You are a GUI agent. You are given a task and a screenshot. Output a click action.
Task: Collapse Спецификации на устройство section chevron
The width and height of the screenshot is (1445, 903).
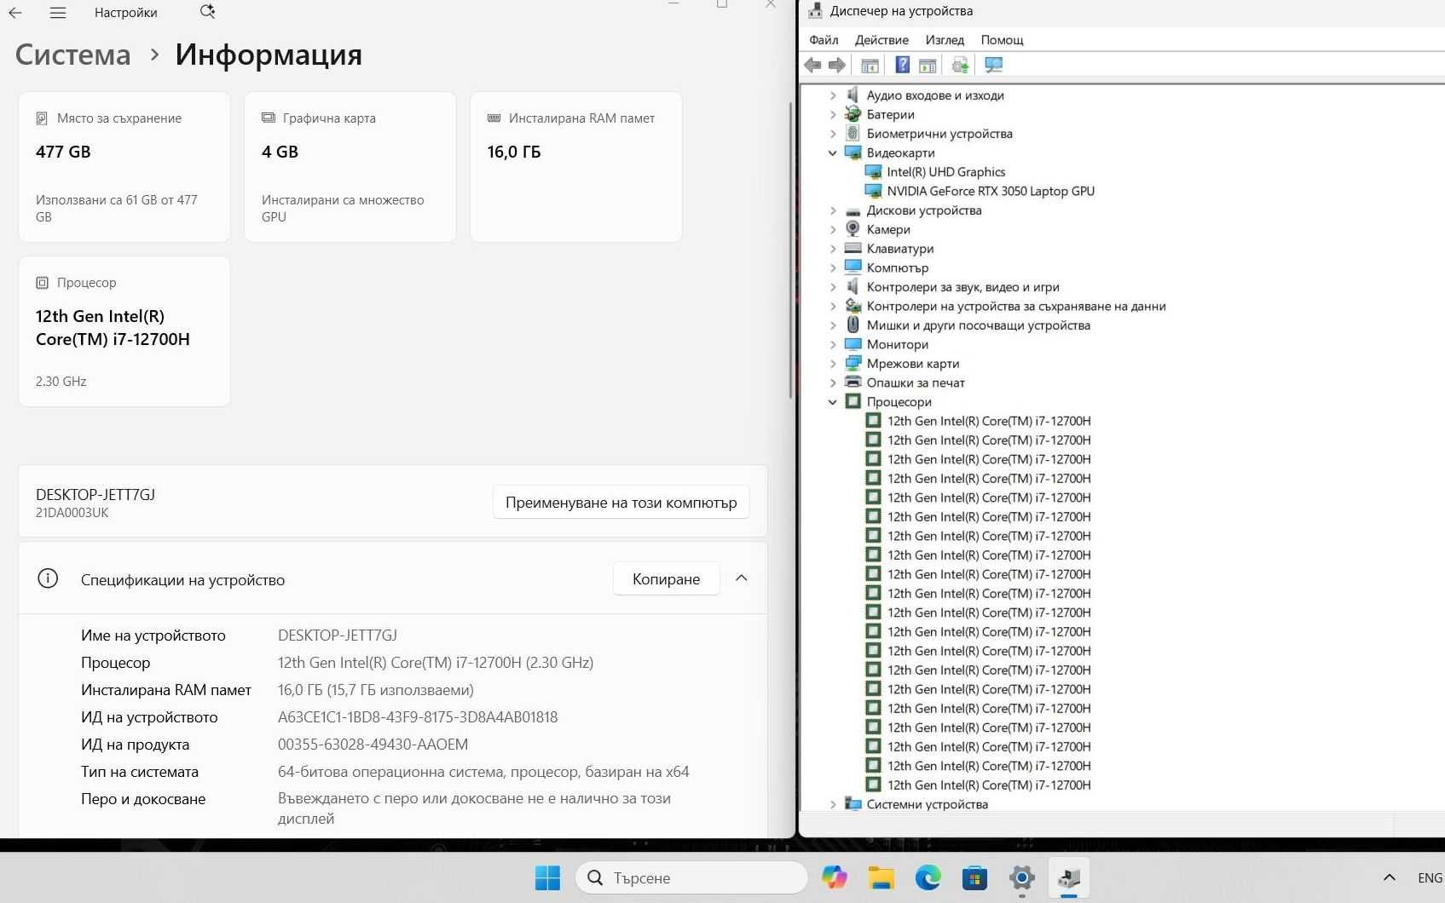742,578
